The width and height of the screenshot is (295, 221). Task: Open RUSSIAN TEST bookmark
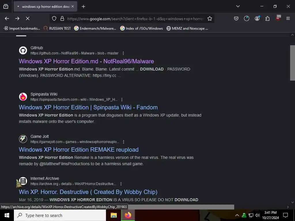(x=57, y=28)
